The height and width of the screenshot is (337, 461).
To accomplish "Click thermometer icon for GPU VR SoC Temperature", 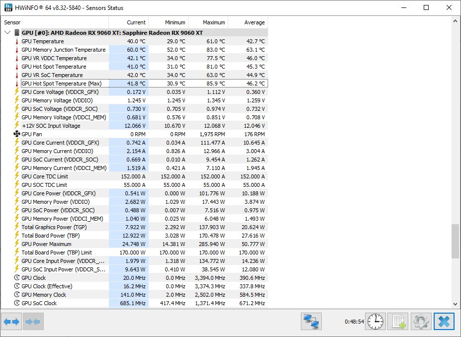I will pyautogui.click(x=17, y=75).
